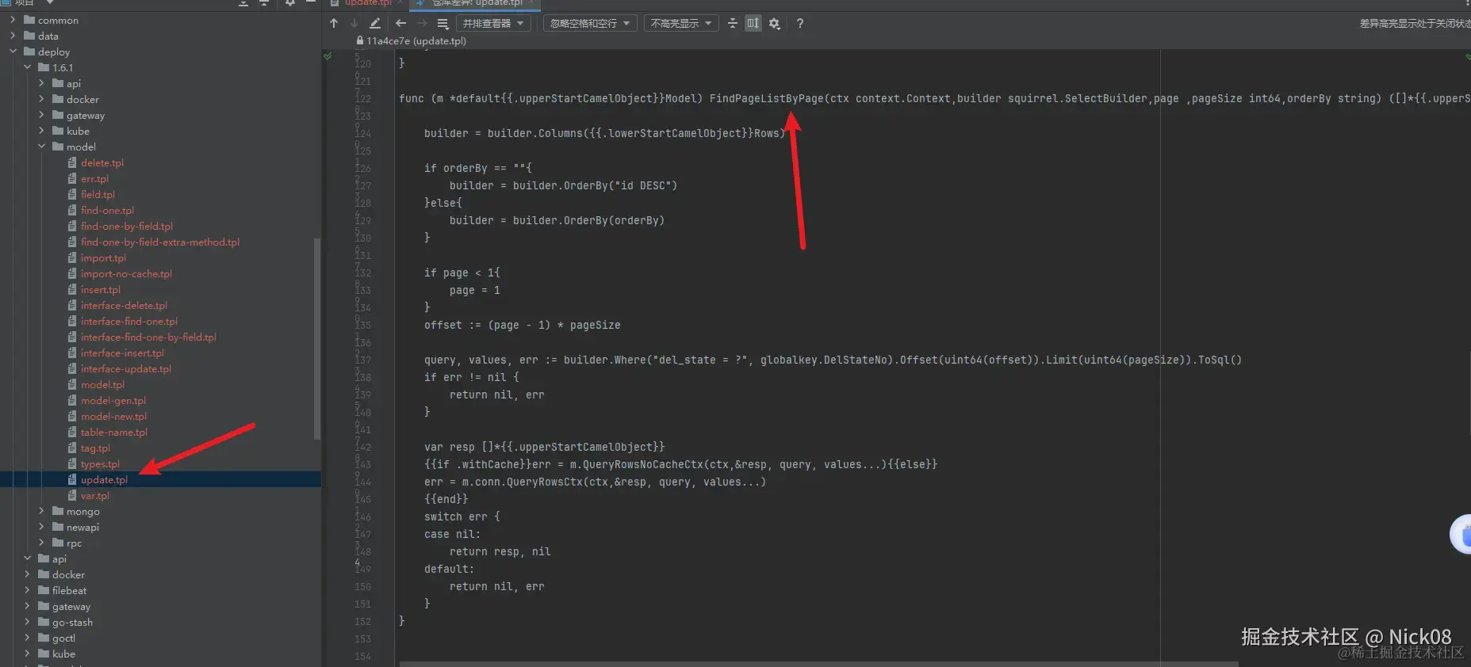Expand the data folder
The image size is (1471, 667).
(13, 36)
